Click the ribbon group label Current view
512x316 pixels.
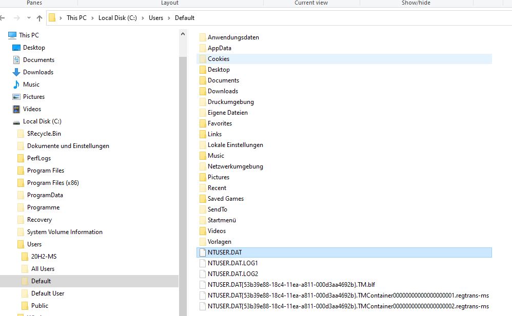pos(311,3)
